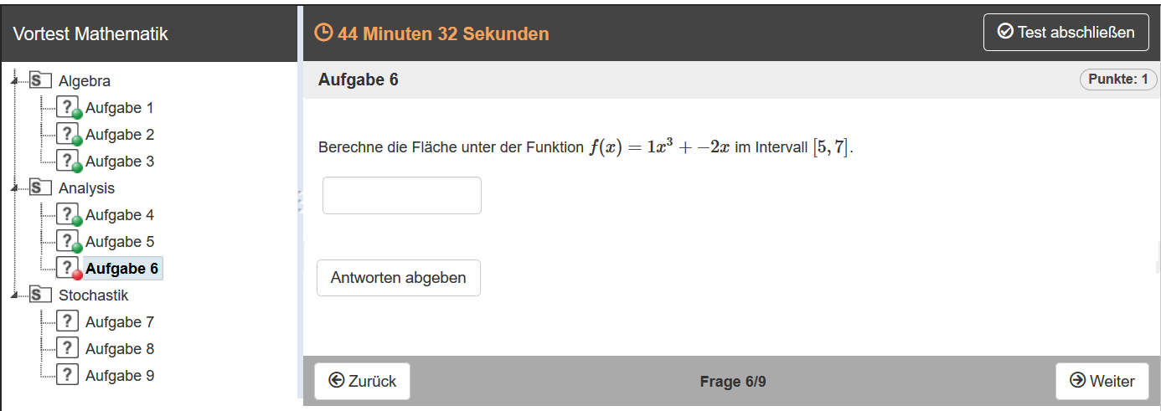Jump to Aufgabe 5 in Analysis
The image size is (1161, 411).
pyautogui.click(x=120, y=241)
